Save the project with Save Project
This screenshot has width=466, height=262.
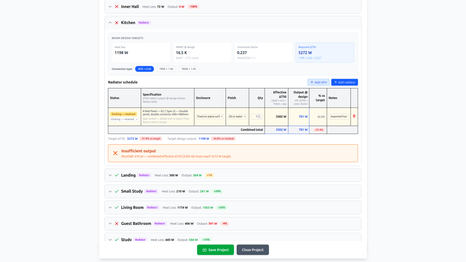[215, 250]
